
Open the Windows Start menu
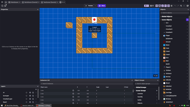pos(2,106)
